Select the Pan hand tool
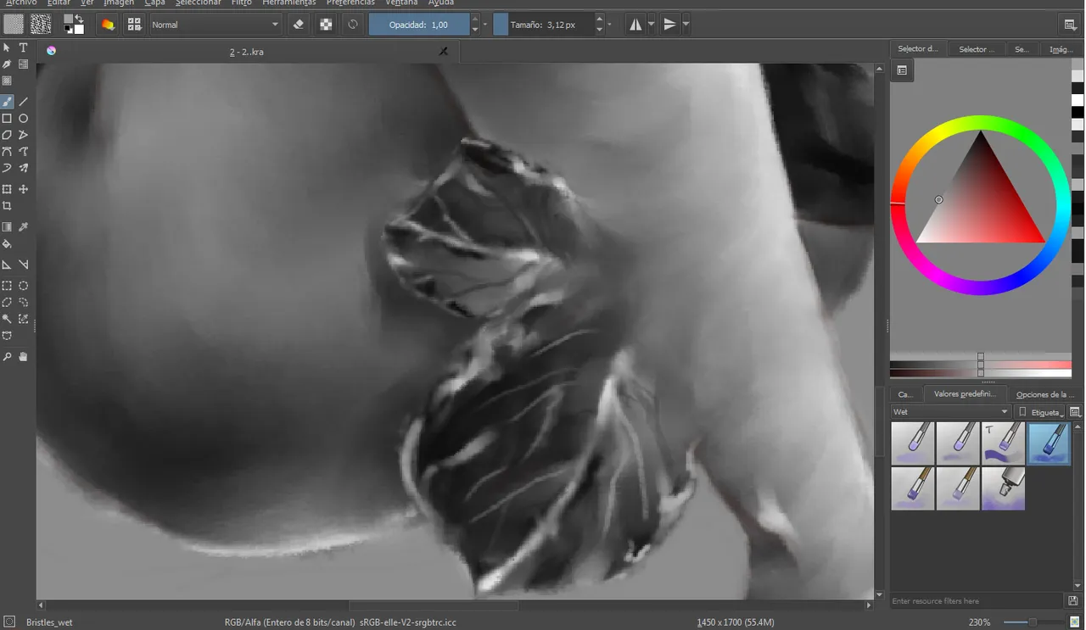Viewport: 1086px width, 630px height. [x=24, y=357]
